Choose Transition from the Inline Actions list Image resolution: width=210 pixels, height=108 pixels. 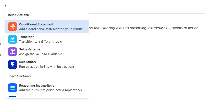click(x=27, y=37)
